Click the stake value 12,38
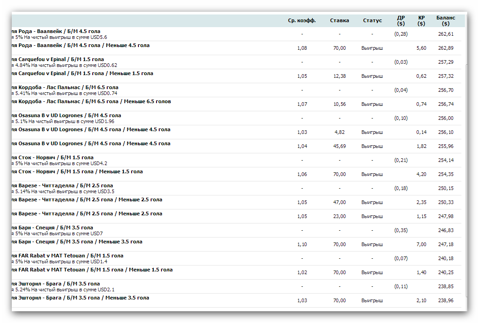479x323 pixels. (x=339, y=76)
